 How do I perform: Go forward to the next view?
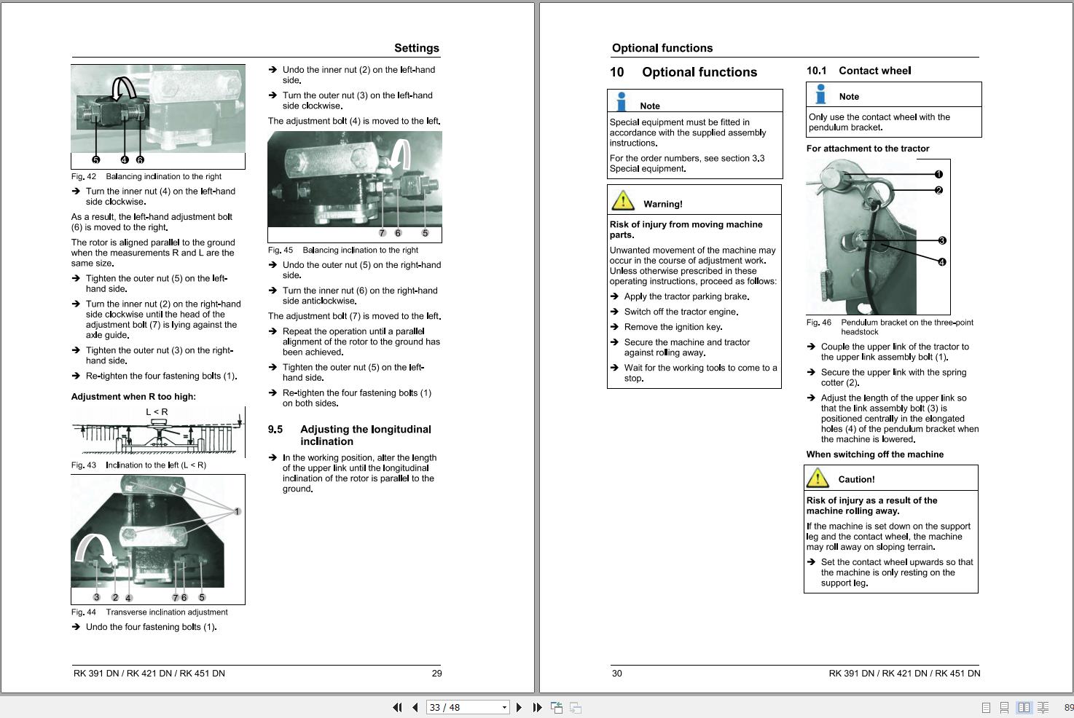click(575, 707)
